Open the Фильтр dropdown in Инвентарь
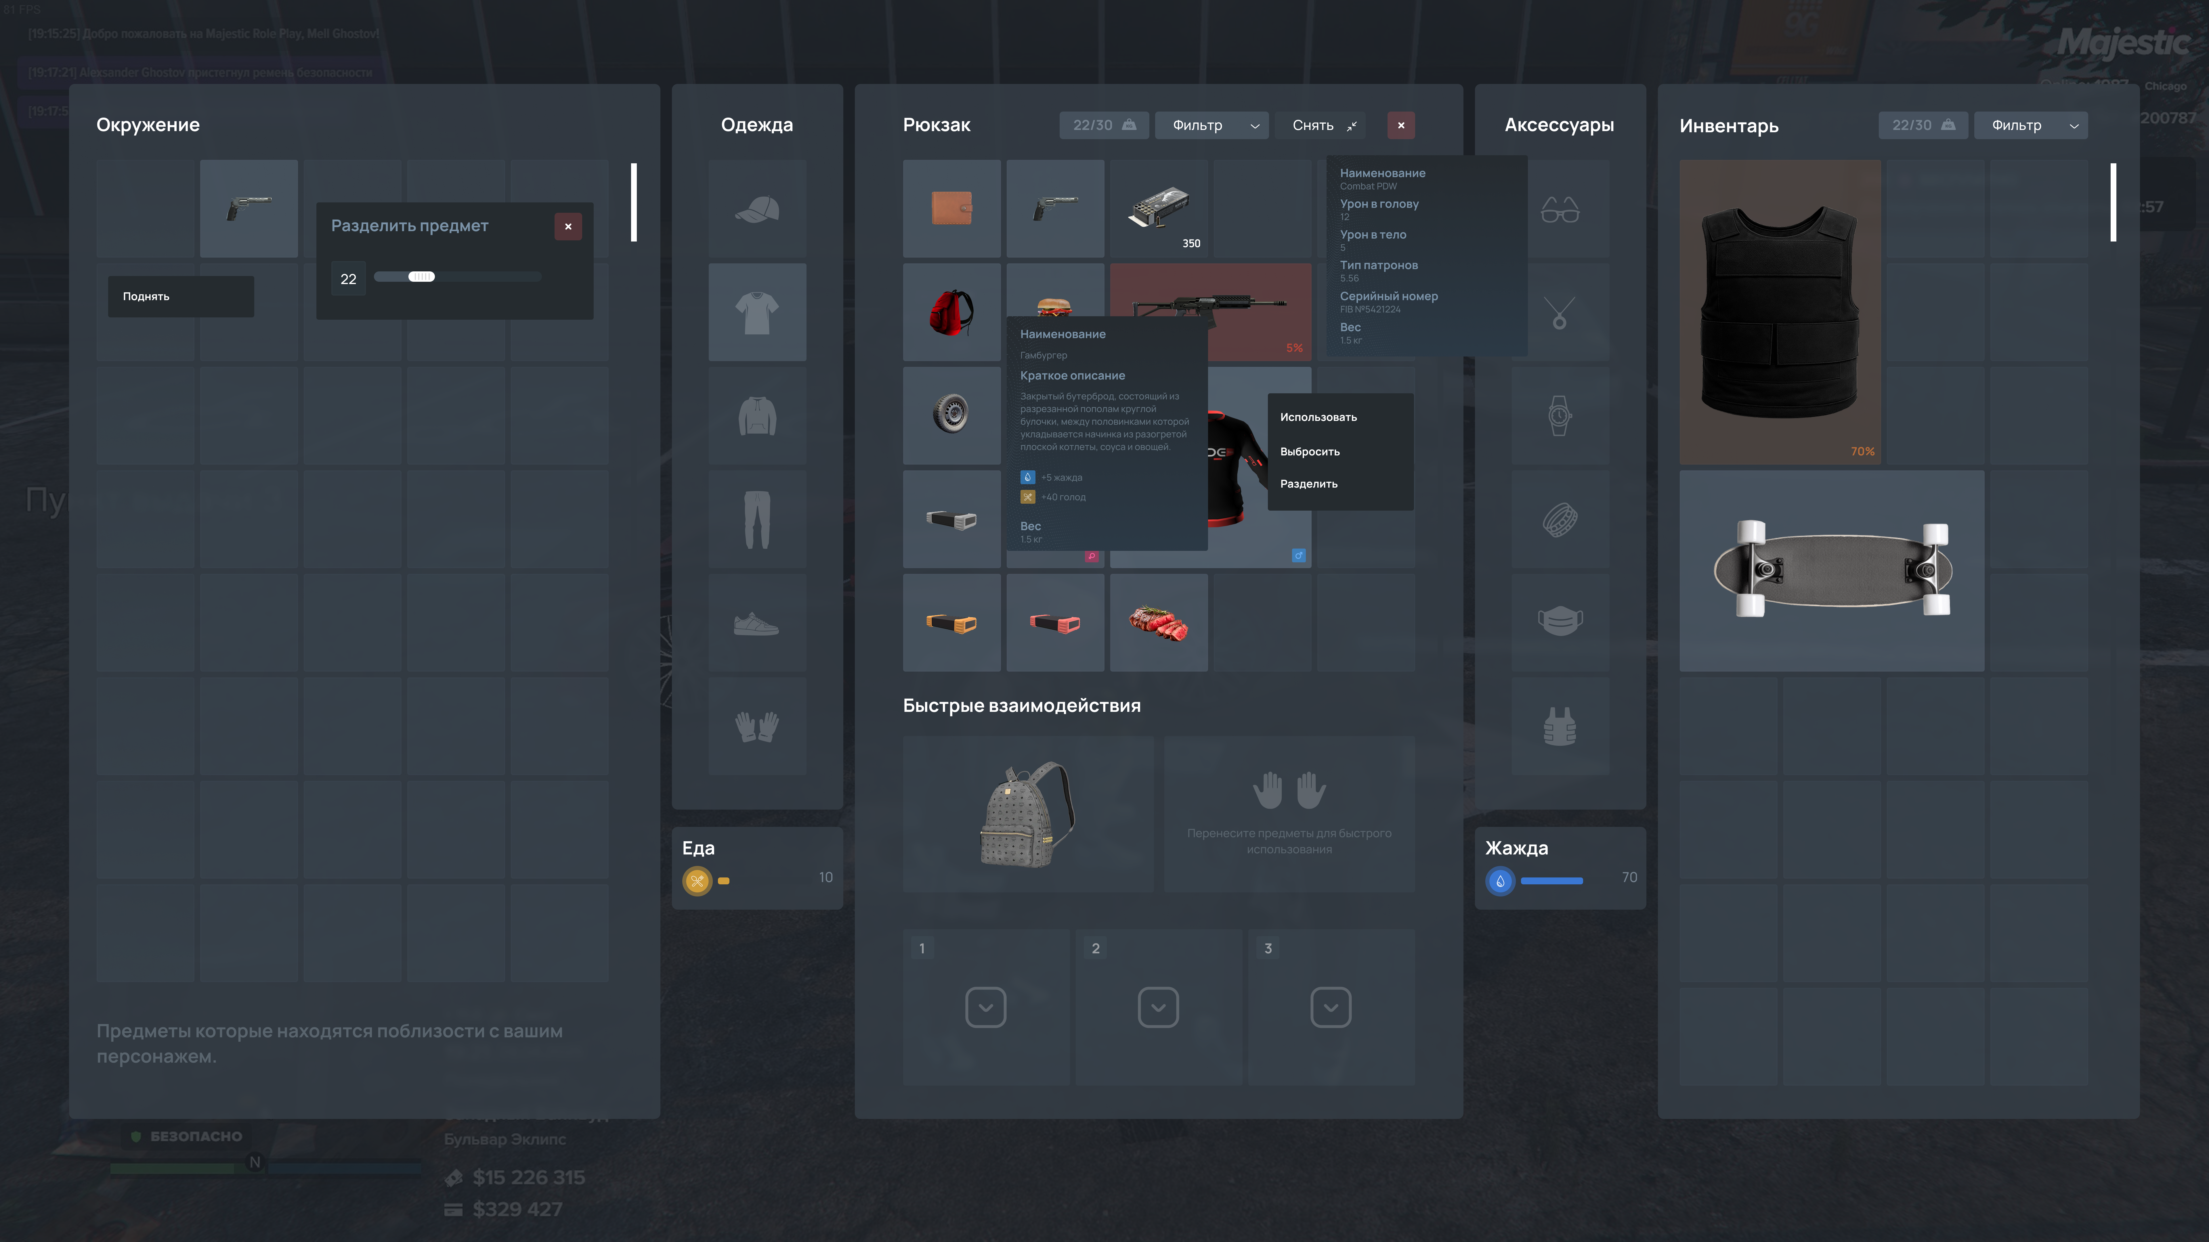Screen dimensions: 2209x1242 pyautogui.click(x=2031, y=125)
